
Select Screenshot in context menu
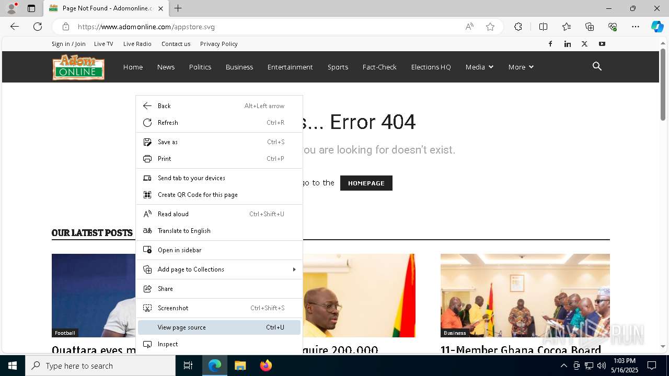(x=219, y=308)
